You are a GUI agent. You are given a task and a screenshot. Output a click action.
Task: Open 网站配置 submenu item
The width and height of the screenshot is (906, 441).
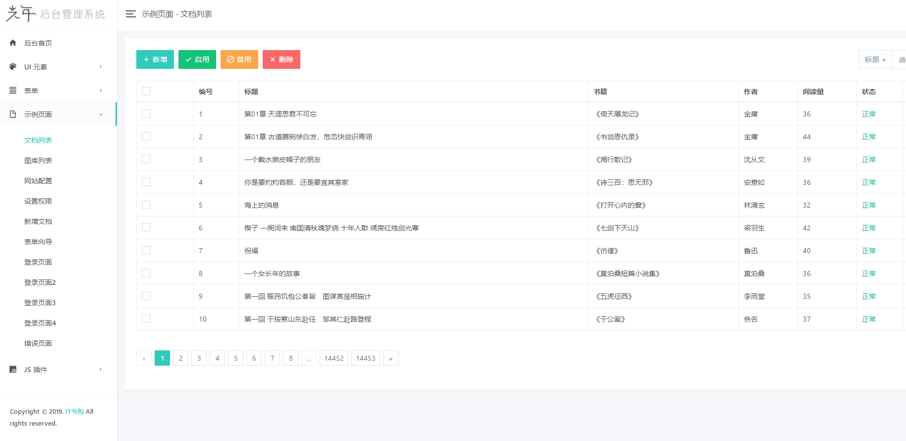tap(38, 181)
